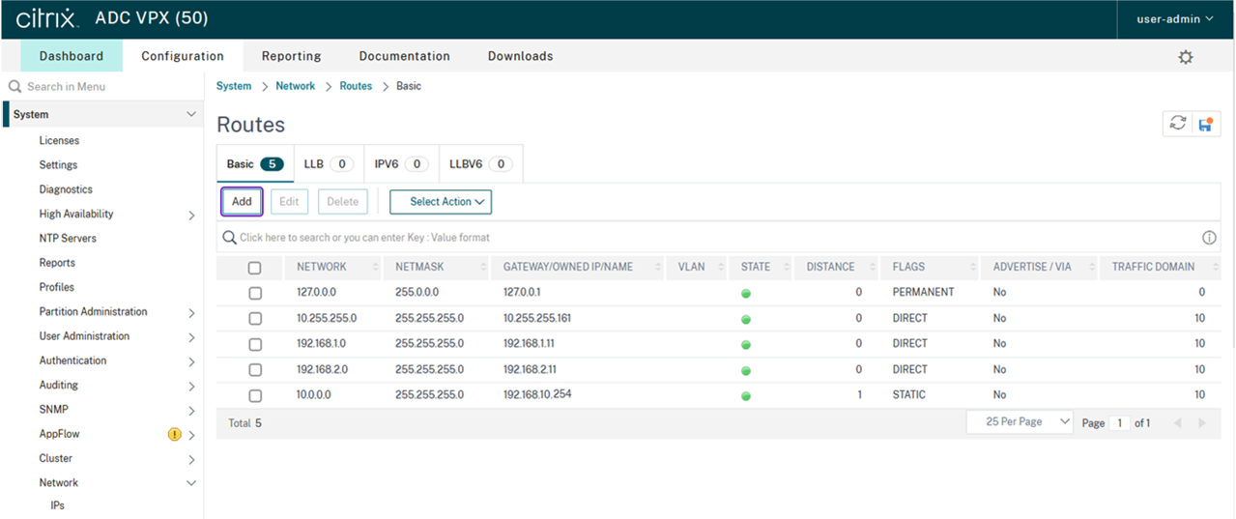1236x519 pixels.
Task: Open the 25 Per Page dropdown
Action: pyautogui.click(x=1020, y=422)
